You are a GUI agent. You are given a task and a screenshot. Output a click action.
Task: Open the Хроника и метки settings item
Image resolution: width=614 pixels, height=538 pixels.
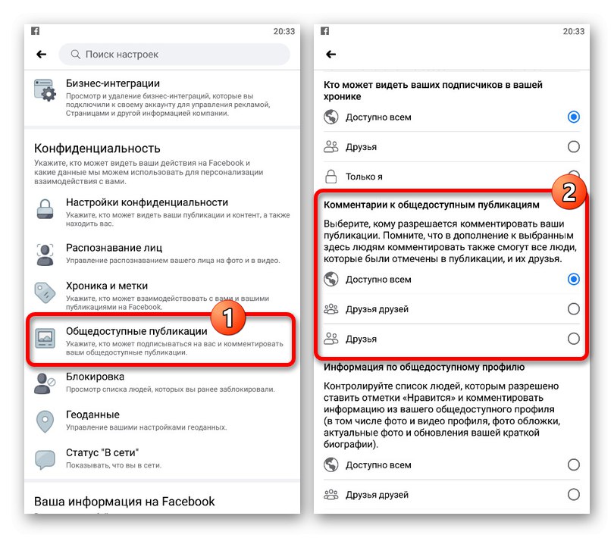click(162, 295)
